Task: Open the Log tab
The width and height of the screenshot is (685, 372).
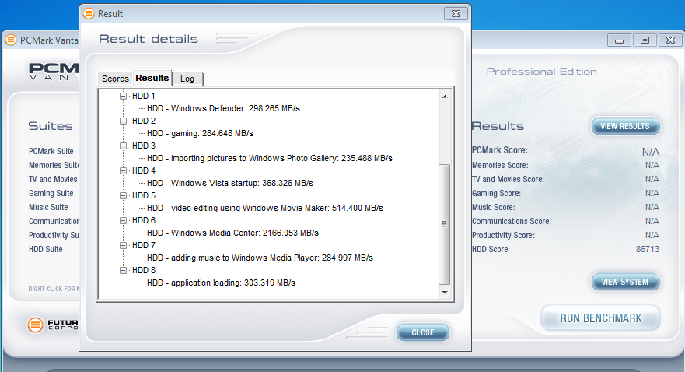Action: point(187,79)
